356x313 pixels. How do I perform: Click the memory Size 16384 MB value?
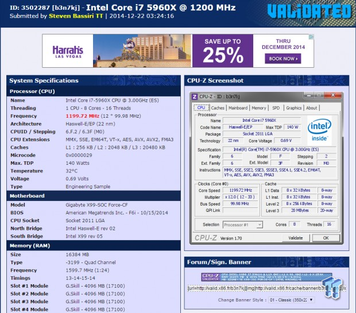coord(78,254)
